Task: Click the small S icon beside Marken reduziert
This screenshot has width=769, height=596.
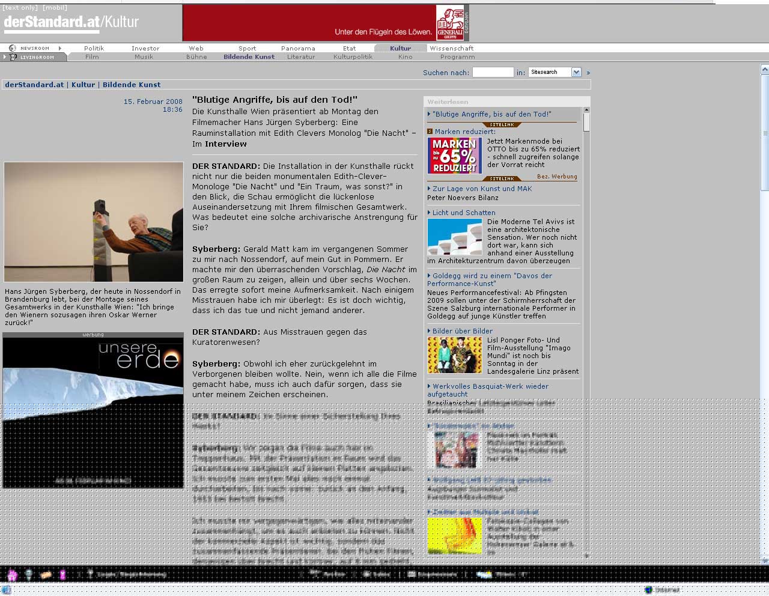Action: pos(430,132)
